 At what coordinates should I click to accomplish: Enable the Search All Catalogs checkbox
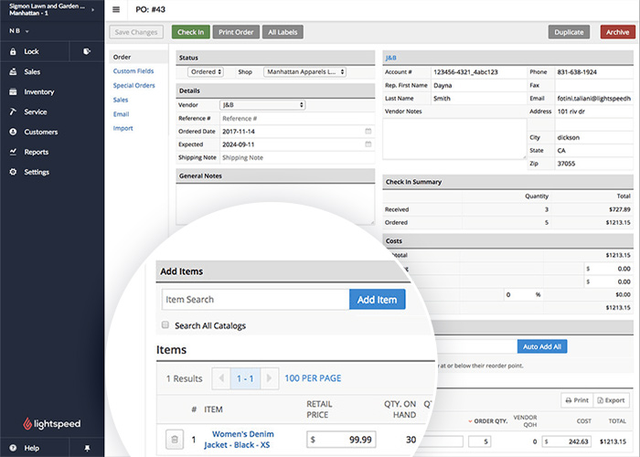(x=165, y=325)
